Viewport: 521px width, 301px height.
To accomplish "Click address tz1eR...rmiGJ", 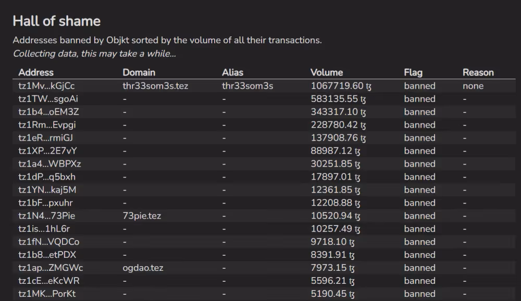I will [45, 138].
